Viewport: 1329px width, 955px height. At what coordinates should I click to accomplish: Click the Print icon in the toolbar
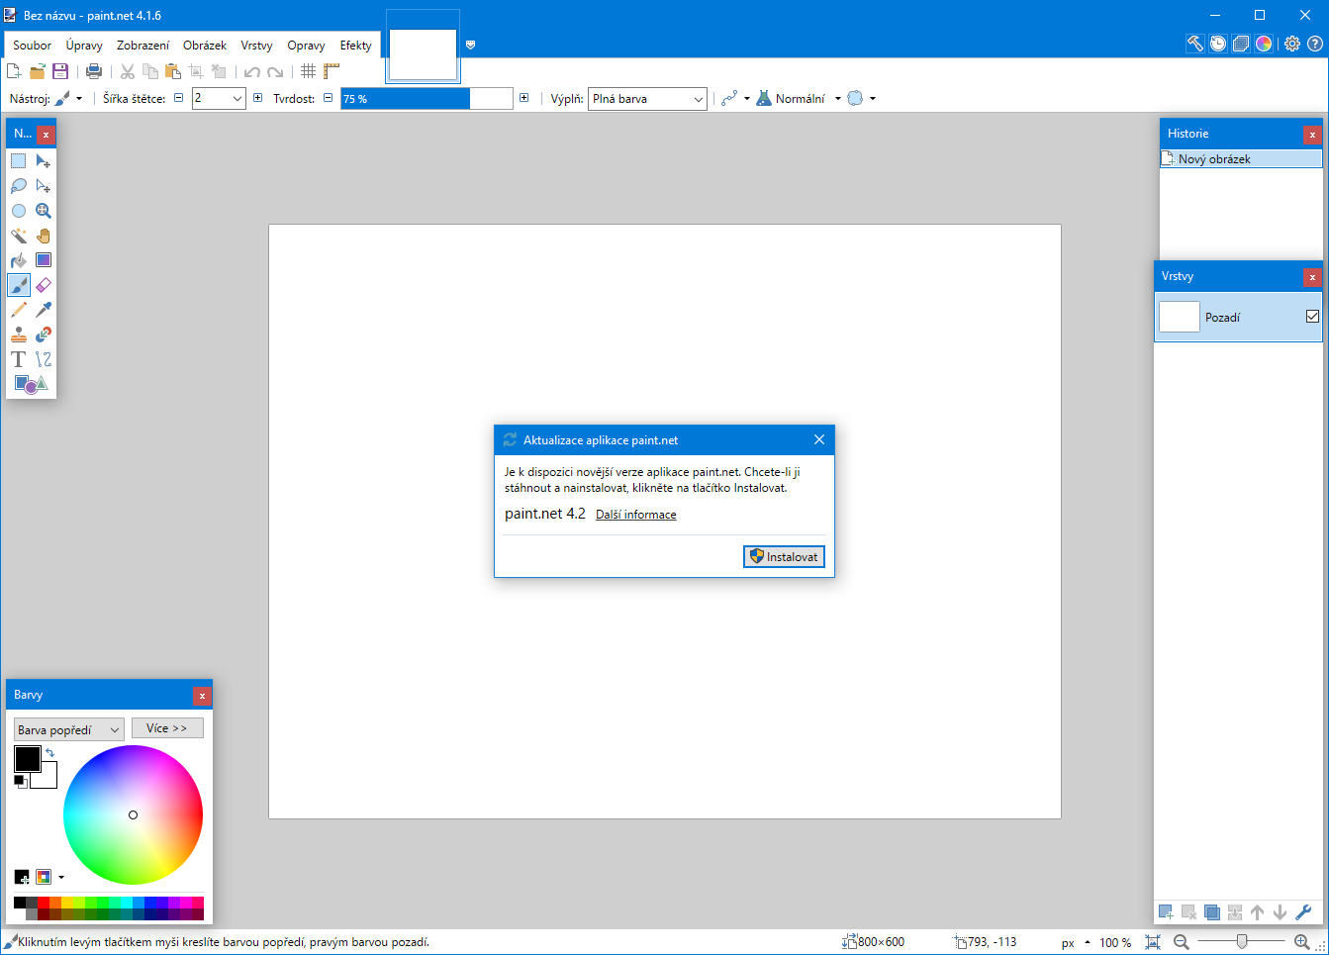(x=94, y=71)
